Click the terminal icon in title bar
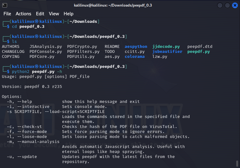Viewport: 240px width, 168px height. tap(5, 5)
